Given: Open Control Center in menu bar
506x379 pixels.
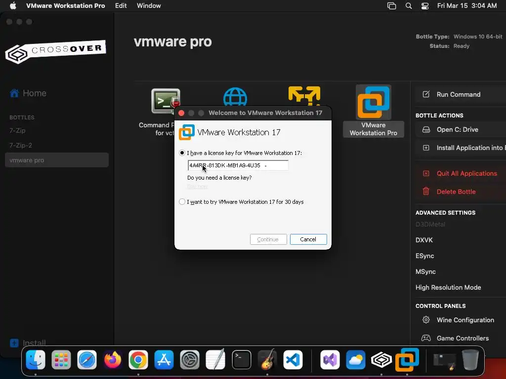Looking at the screenshot, I should click(425, 6).
